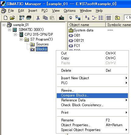Click the S7 Memory Card icon
131x135 pixels.
29,18
